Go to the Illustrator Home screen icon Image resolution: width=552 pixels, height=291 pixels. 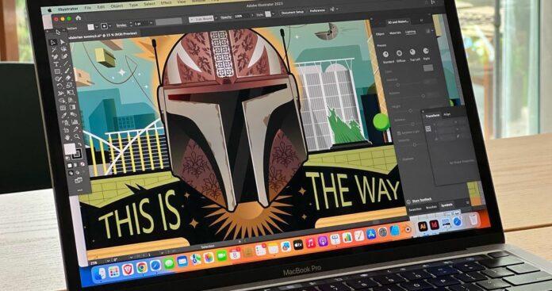pyautogui.click(x=79, y=18)
